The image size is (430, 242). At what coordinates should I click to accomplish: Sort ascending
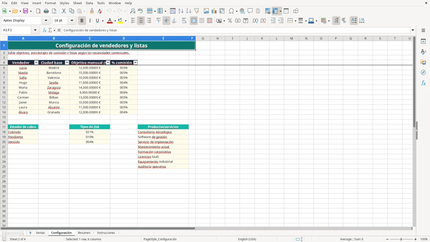click(181, 11)
